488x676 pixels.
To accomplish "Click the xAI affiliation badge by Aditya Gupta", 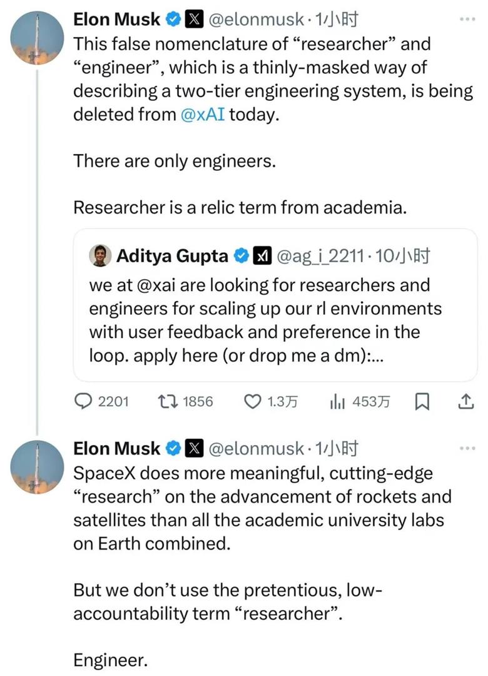I will coord(262,256).
